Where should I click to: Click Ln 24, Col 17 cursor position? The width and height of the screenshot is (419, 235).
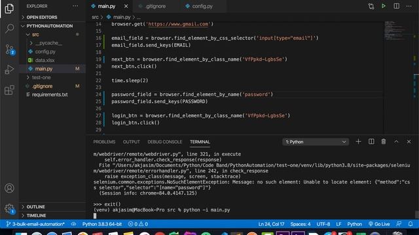tap(271, 224)
